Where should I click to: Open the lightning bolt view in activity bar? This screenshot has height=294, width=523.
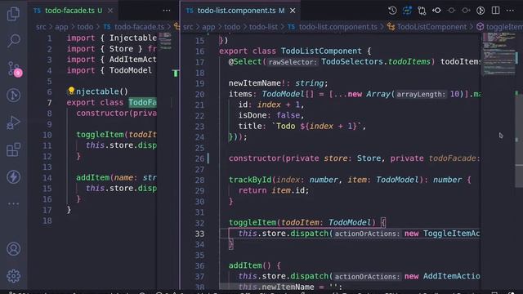[13, 176]
